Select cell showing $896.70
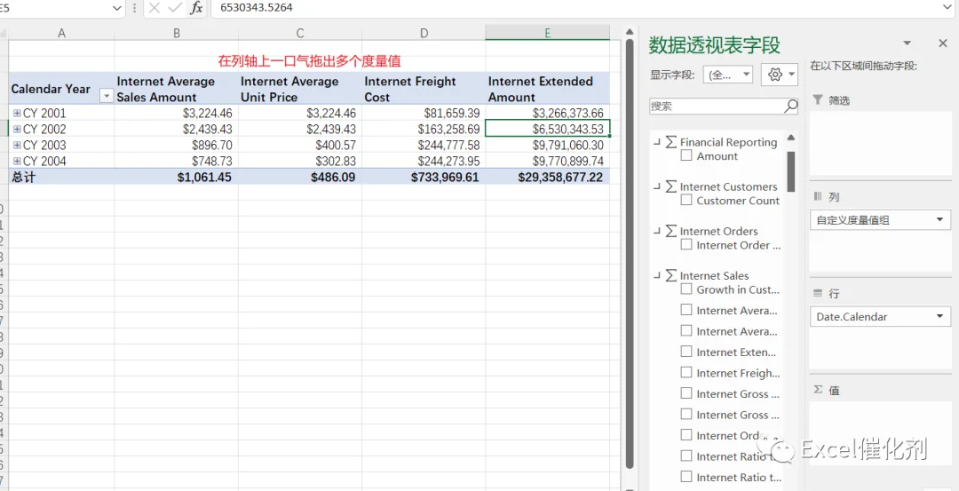The image size is (959, 491). click(176, 145)
